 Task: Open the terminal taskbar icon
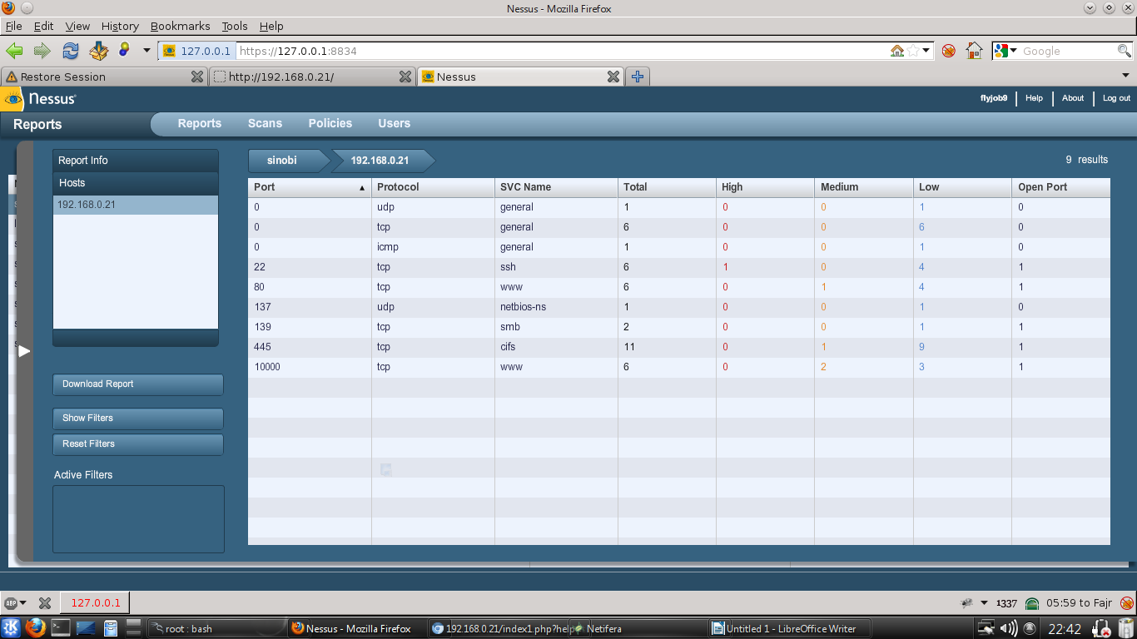point(60,628)
